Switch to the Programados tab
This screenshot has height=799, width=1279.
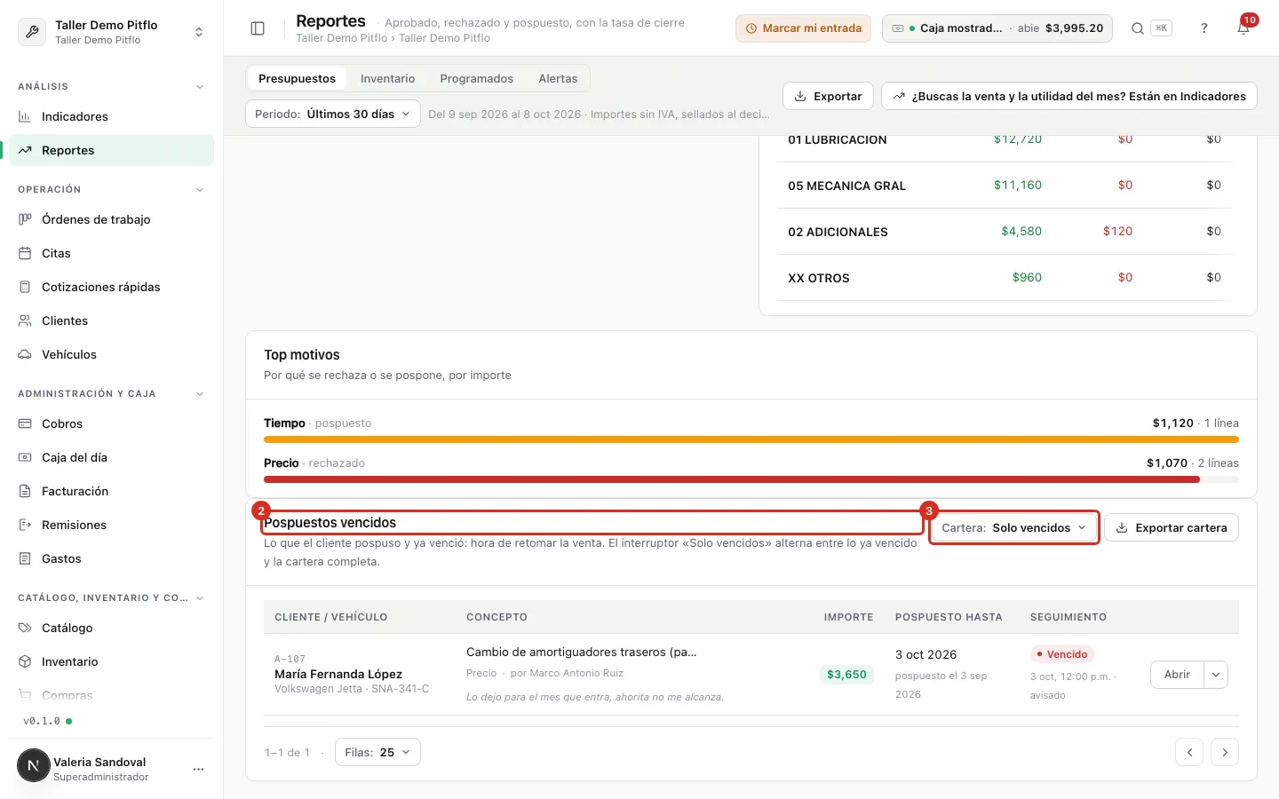[477, 78]
